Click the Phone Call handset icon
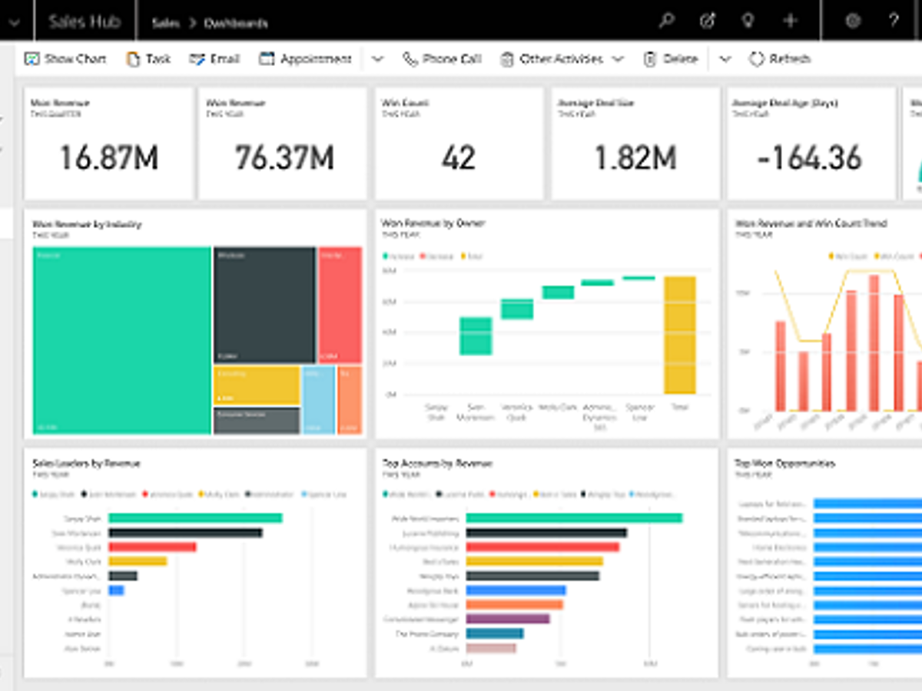The height and width of the screenshot is (691, 922). (x=410, y=59)
